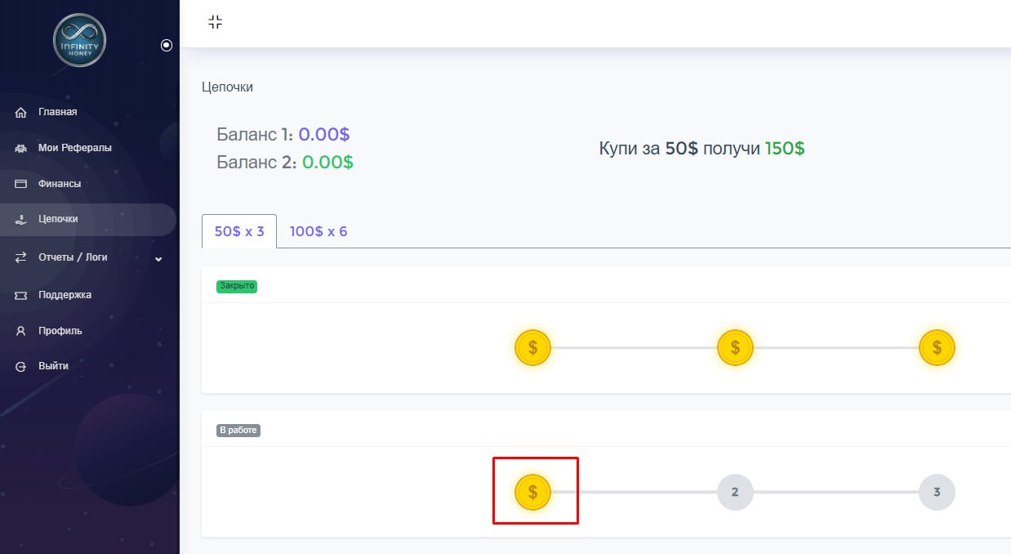
Task: Click the fullscreen collapse icon
Action: (x=215, y=22)
